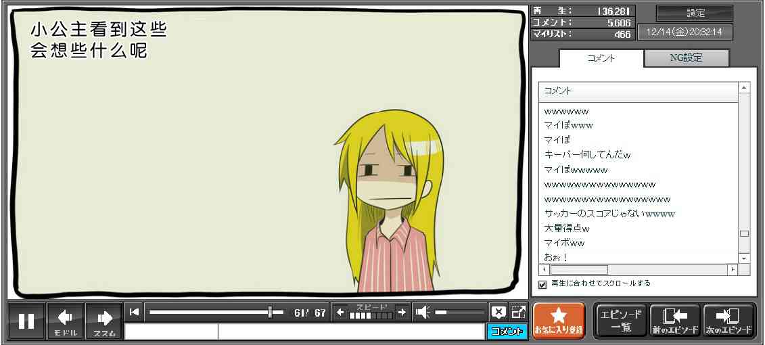Submit comment with the blue コメント button
Image resolution: width=765 pixels, height=345 pixels.
click(507, 331)
